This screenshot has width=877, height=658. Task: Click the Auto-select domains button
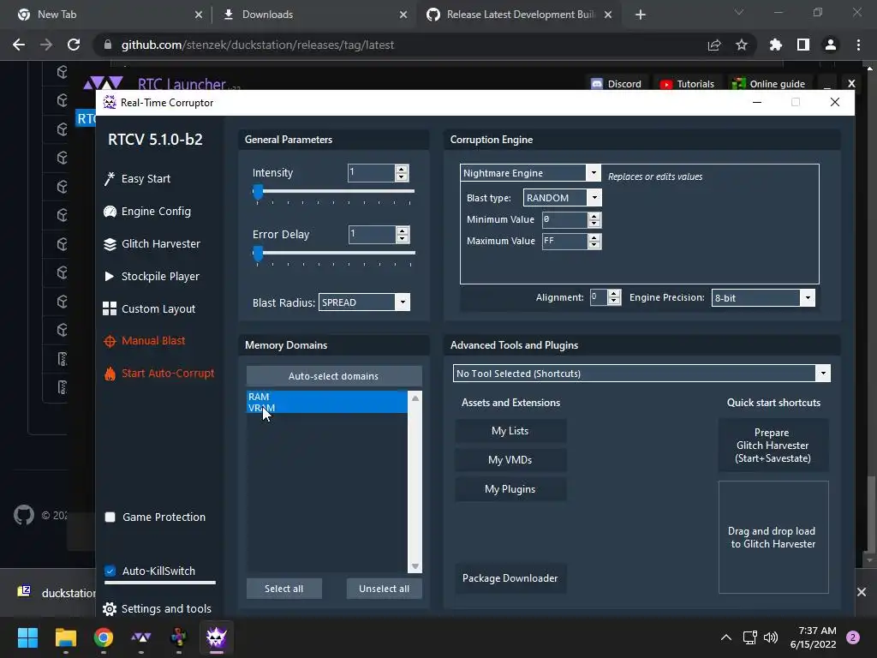click(334, 376)
